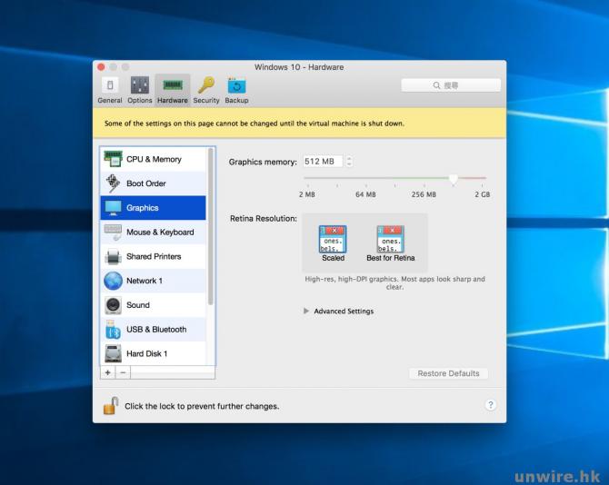Select Network 1 in the list
This screenshot has width=609, height=485.
click(153, 281)
